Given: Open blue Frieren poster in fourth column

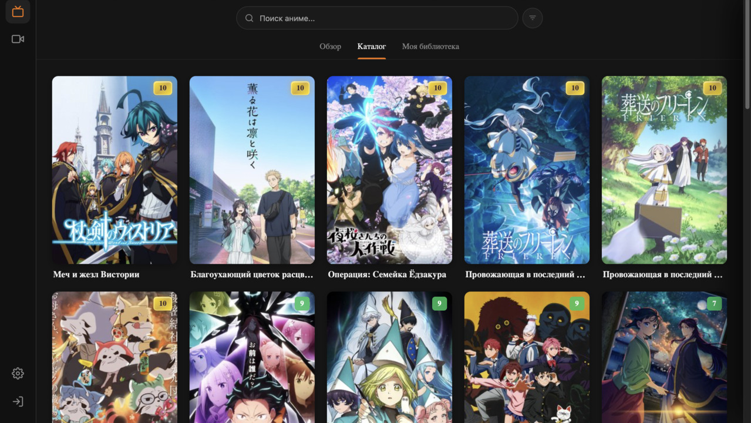Looking at the screenshot, I should coord(527,170).
